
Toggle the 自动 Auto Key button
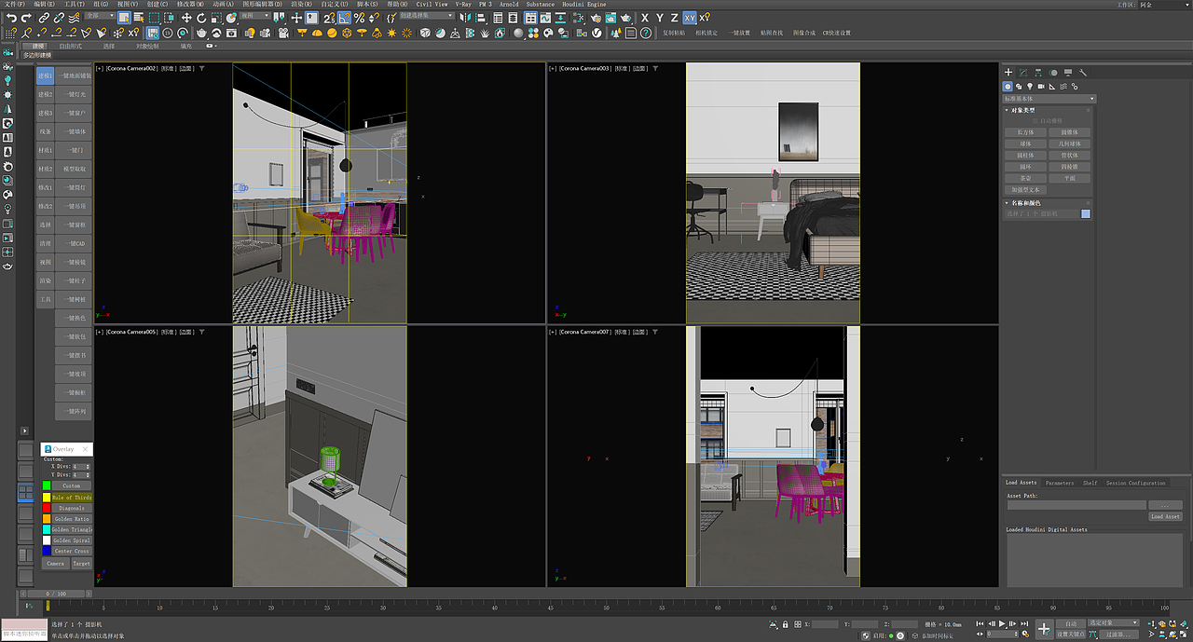tap(1071, 623)
